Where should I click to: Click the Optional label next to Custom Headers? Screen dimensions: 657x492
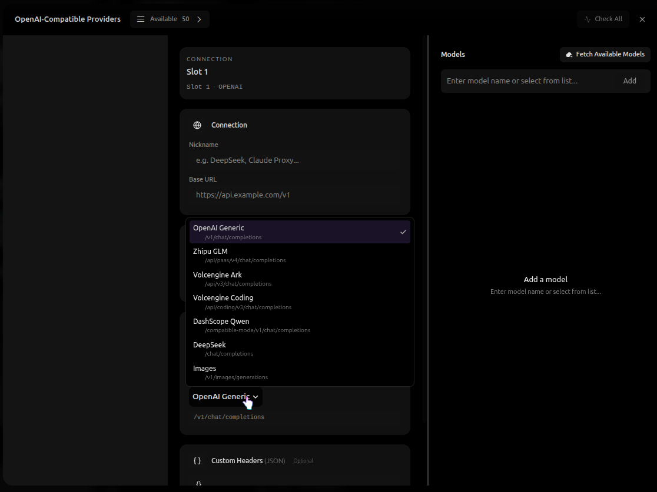pyautogui.click(x=303, y=461)
